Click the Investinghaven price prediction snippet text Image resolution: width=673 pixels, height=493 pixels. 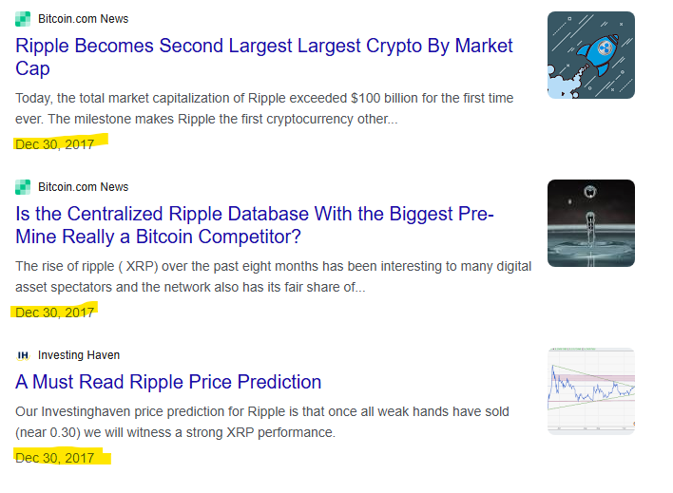pos(262,422)
